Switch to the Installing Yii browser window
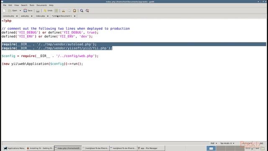268x151 pixels. tap(40, 148)
